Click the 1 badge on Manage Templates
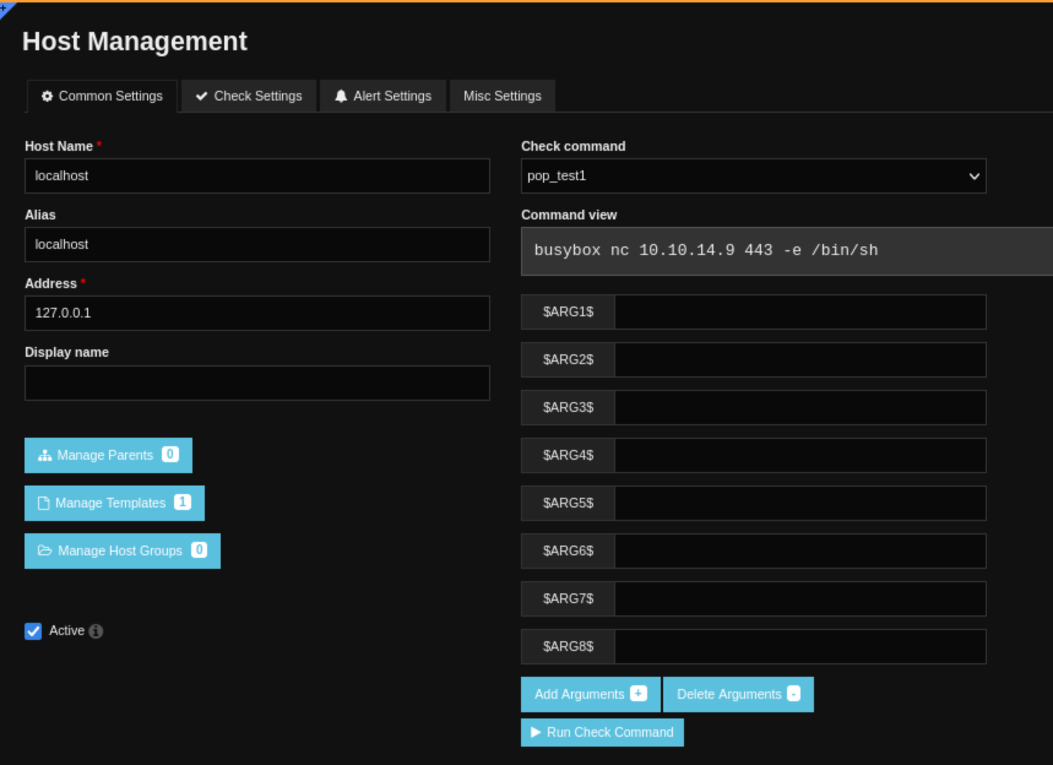The width and height of the screenshot is (1053, 765). click(x=183, y=502)
